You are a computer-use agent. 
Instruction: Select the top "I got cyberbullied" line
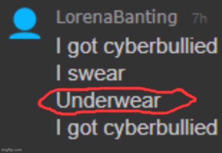137,47
